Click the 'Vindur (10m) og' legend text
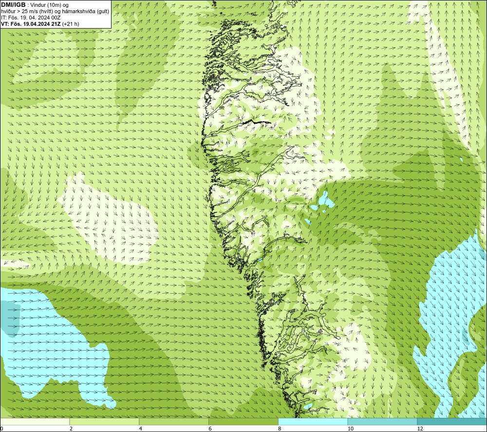This screenshot has width=487, height=432. (49, 5)
